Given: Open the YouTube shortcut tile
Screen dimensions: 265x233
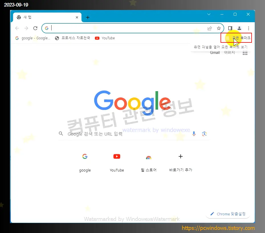Looking at the screenshot, I should coord(117,162).
